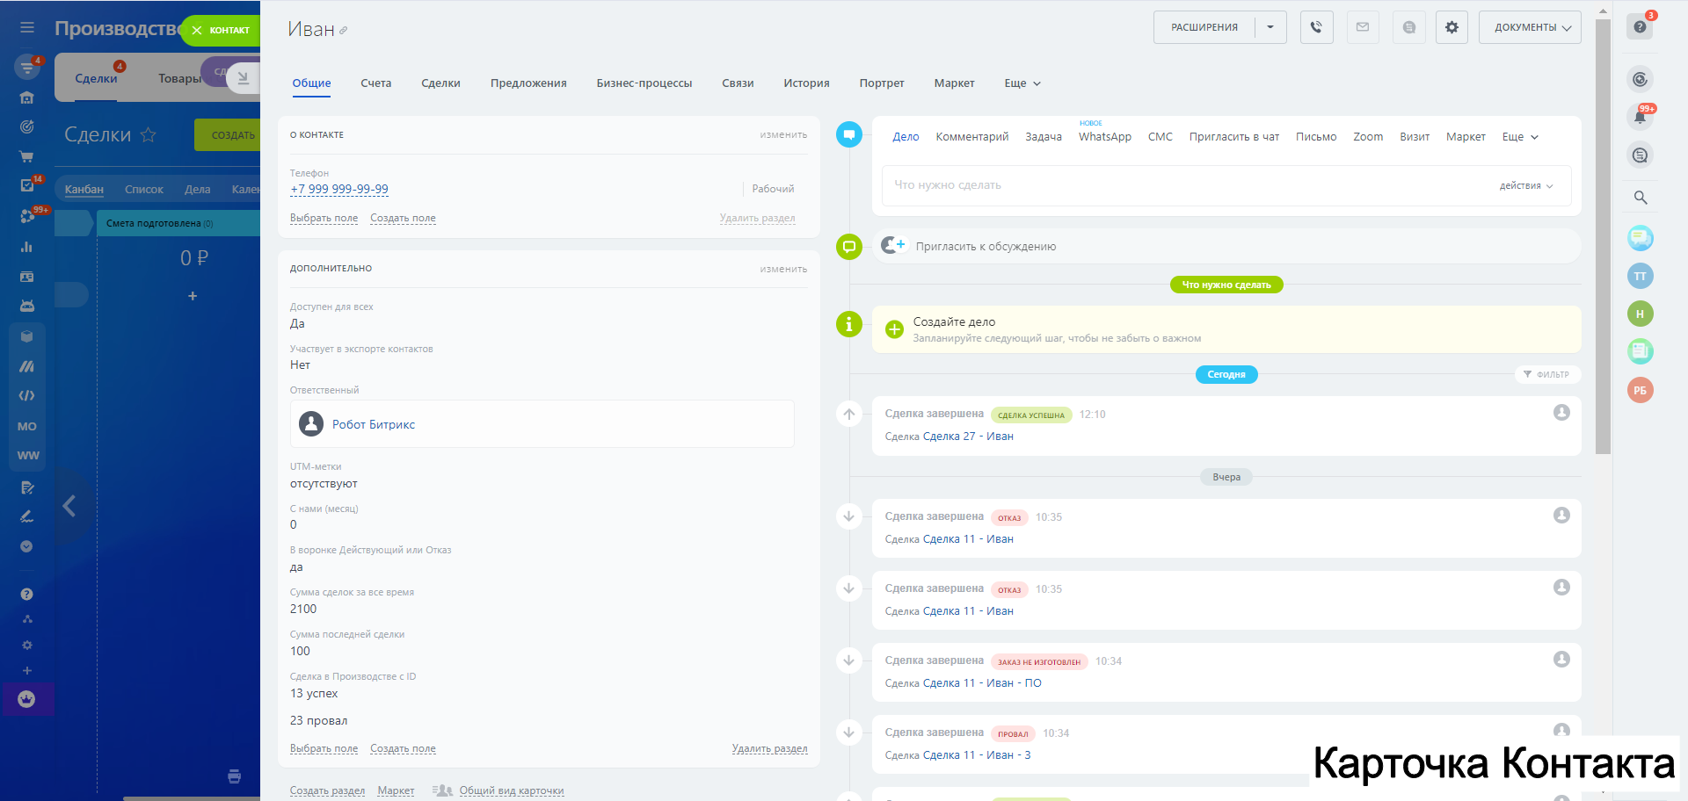Click the pencil icon next to Иван

[x=344, y=31]
